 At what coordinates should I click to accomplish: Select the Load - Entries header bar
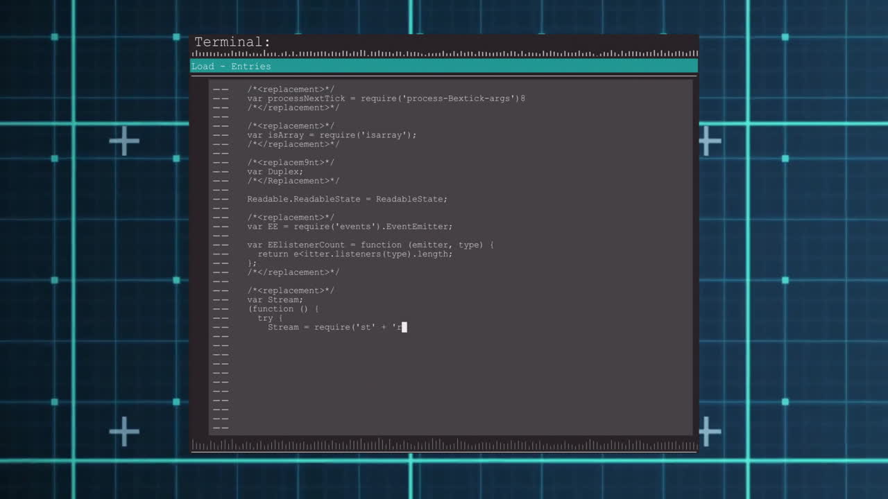(x=444, y=67)
